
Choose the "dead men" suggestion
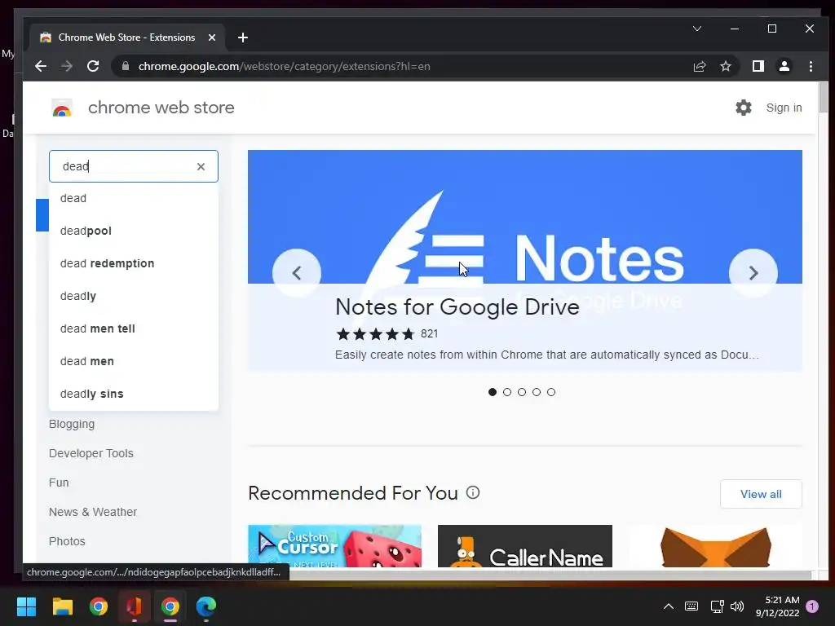(134, 361)
